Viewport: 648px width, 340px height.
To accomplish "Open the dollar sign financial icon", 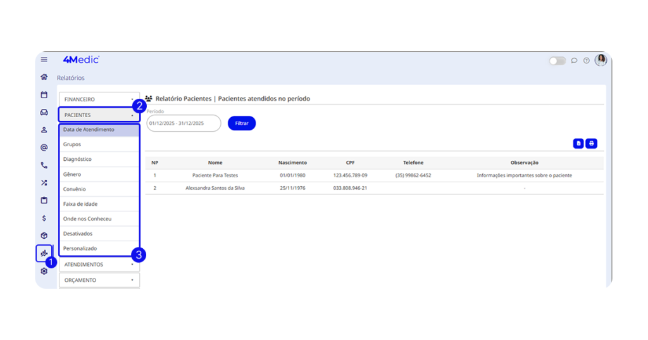I will click(44, 218).
